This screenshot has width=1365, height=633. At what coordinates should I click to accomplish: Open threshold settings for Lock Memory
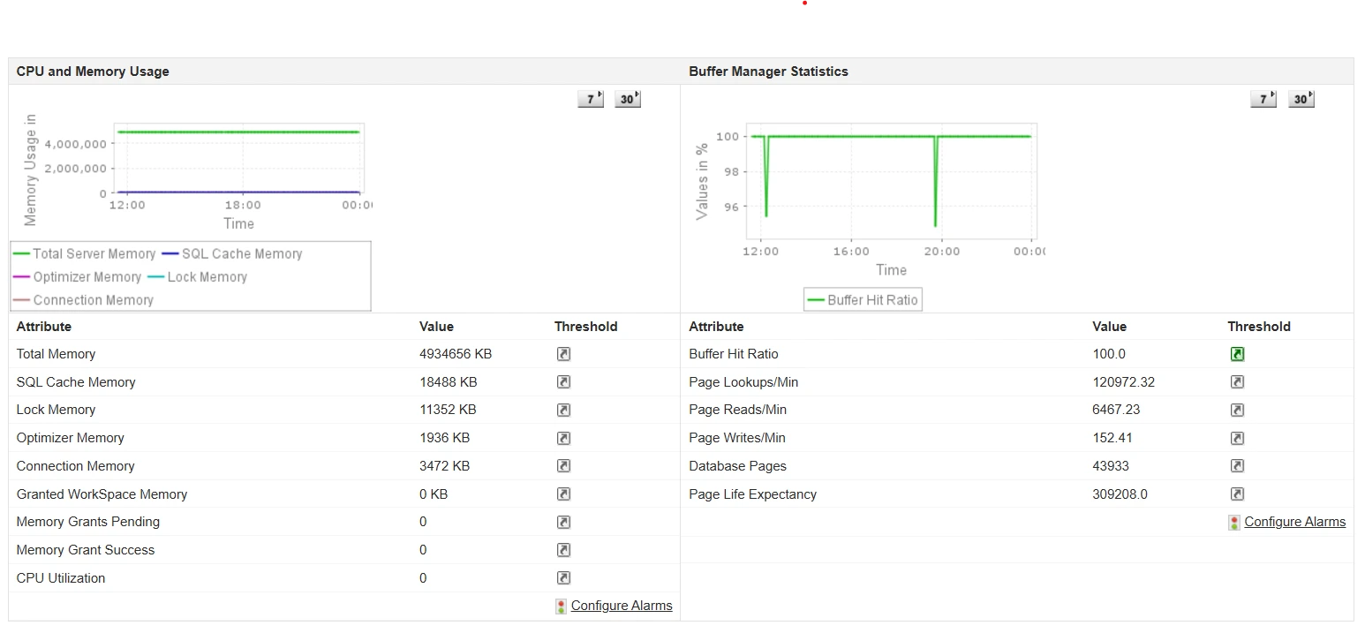pyautogui.click(x=563, y=410)
